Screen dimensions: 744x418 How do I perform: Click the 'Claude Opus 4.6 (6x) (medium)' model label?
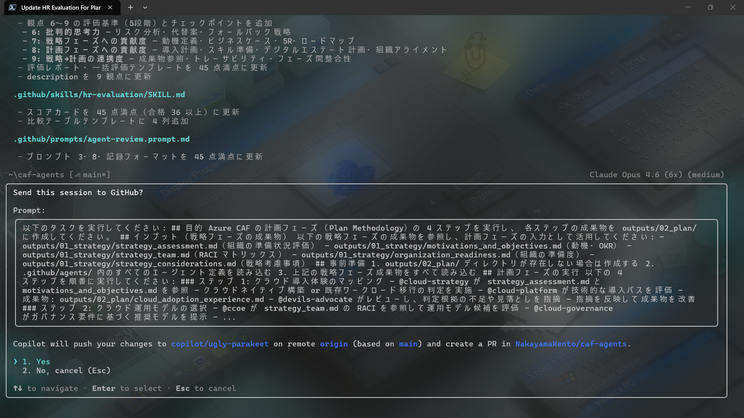pos(657,175)
